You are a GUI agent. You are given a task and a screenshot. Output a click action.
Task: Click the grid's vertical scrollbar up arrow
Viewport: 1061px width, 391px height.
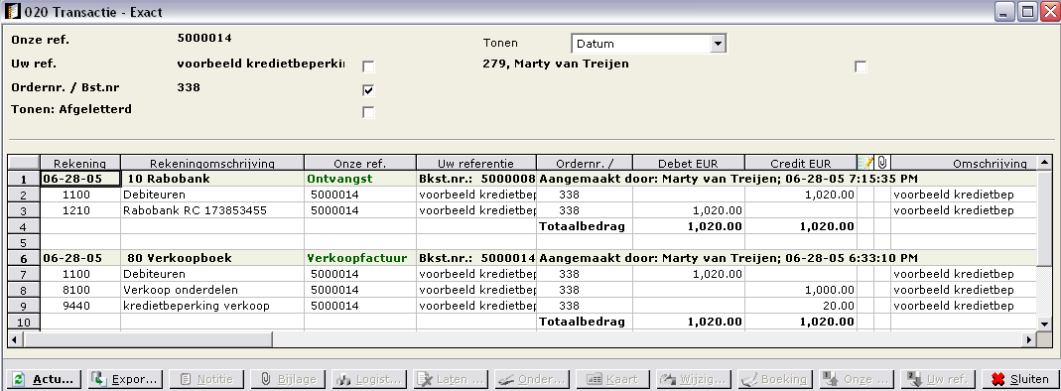point(1045,162)
